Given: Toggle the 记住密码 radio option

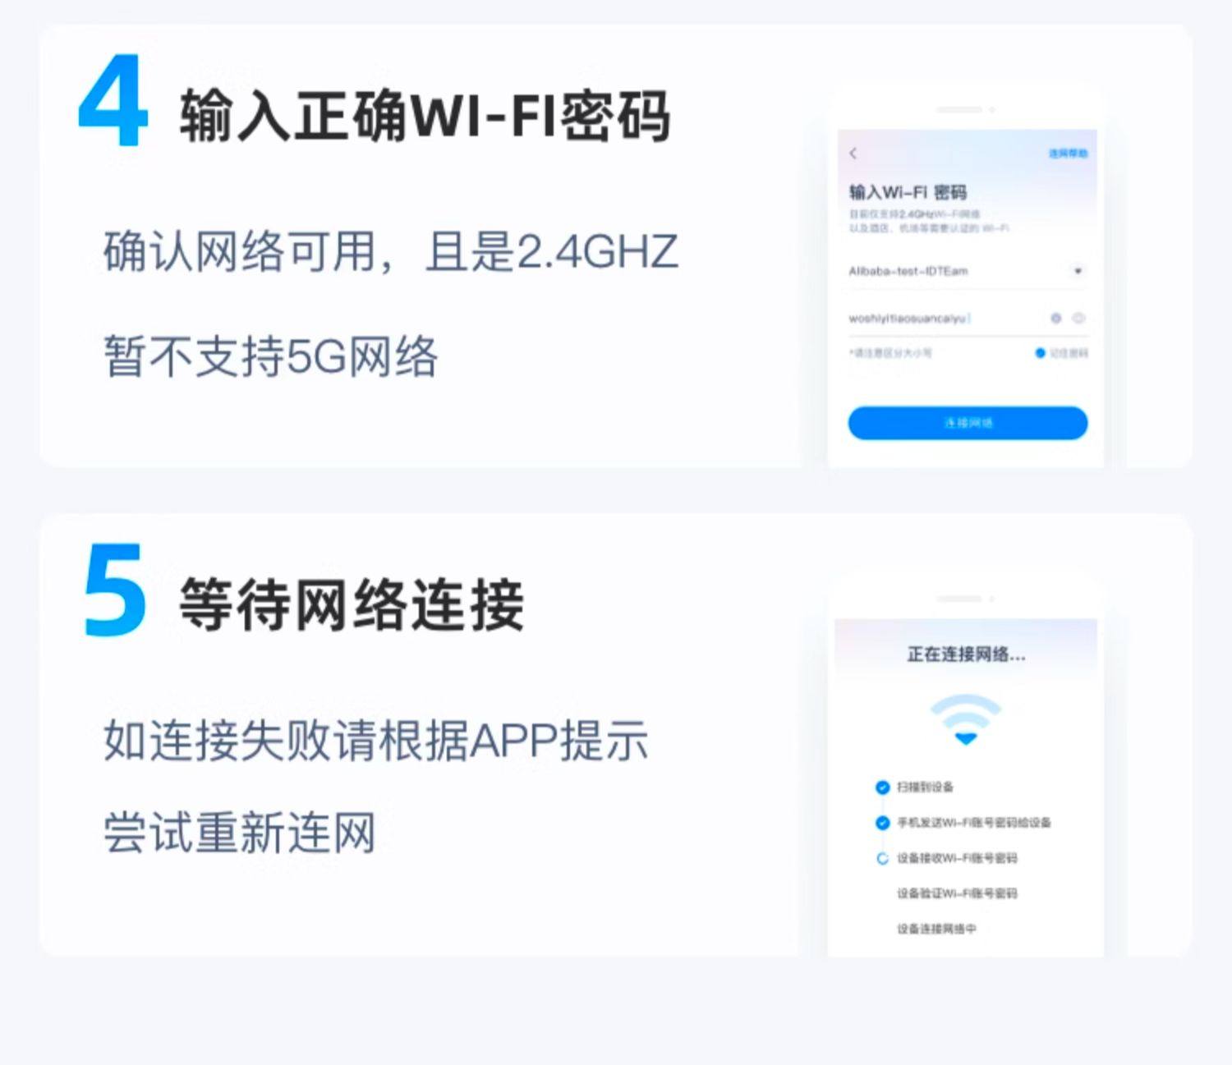Looking at the screenshot, I should (x=1040, y=353).
